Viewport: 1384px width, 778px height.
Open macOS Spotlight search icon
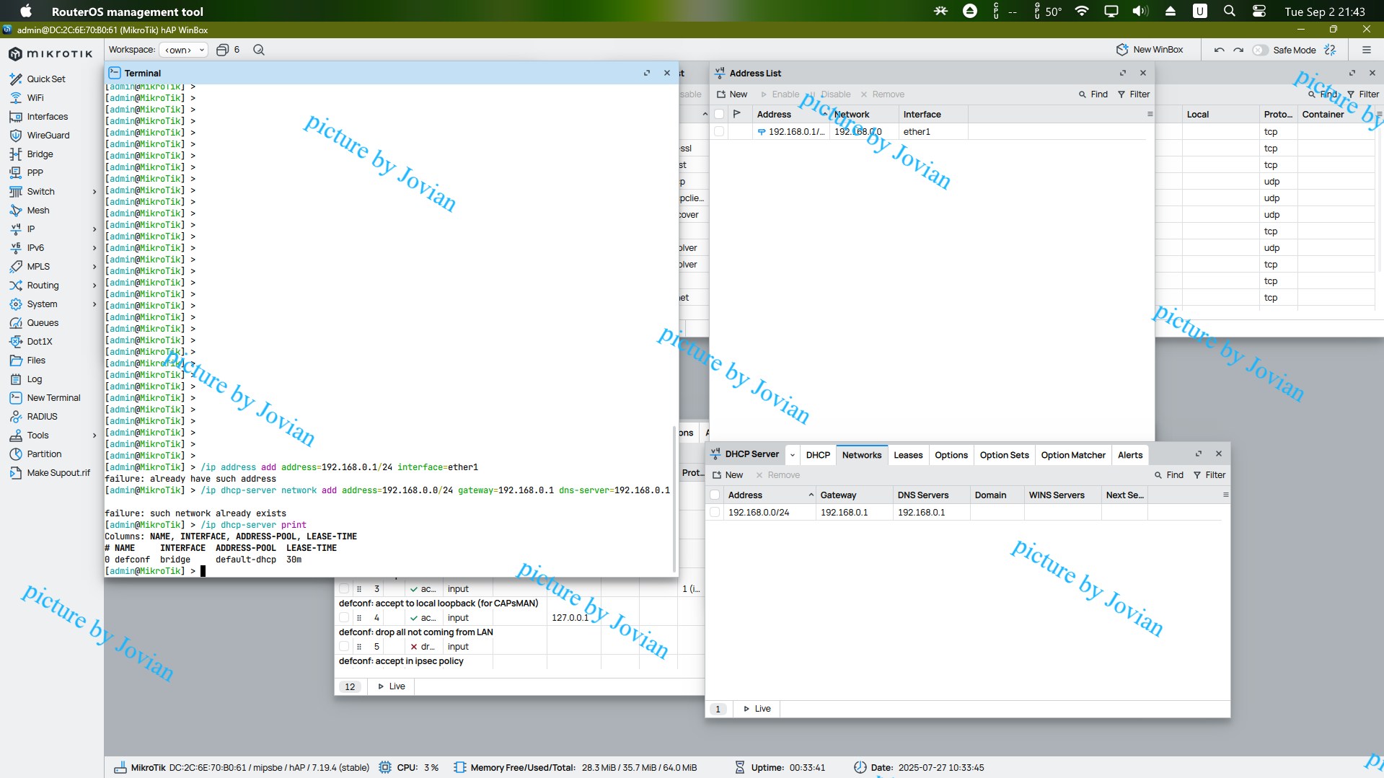click(x=1229, y=11)
